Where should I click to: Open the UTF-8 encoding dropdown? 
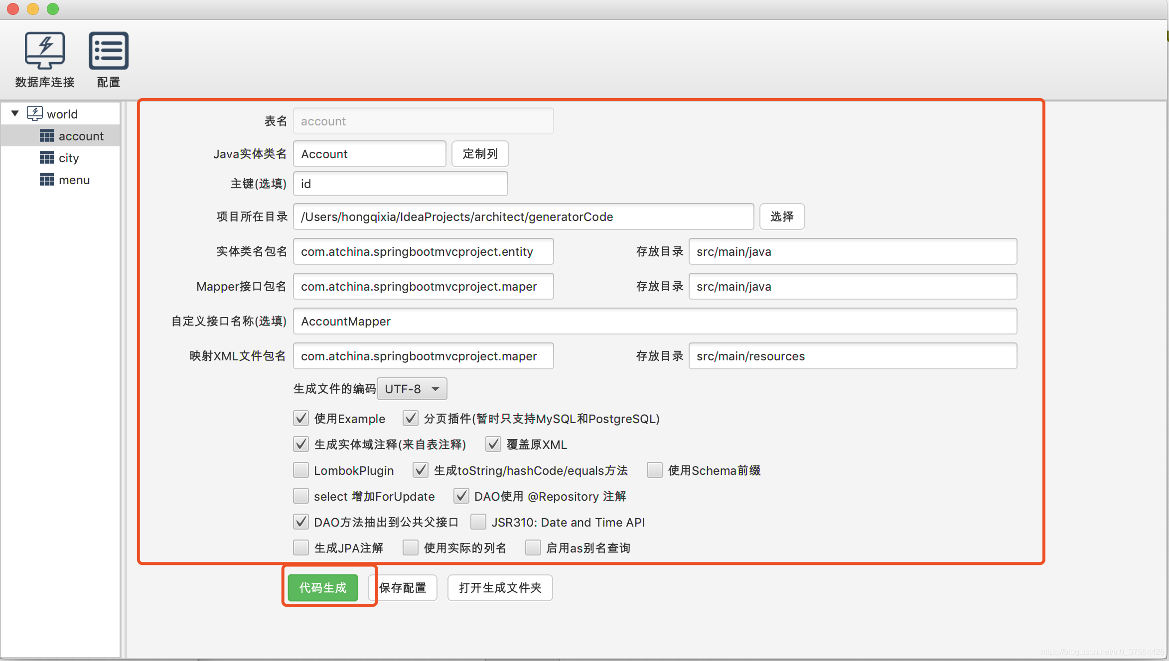coord(412,389)
